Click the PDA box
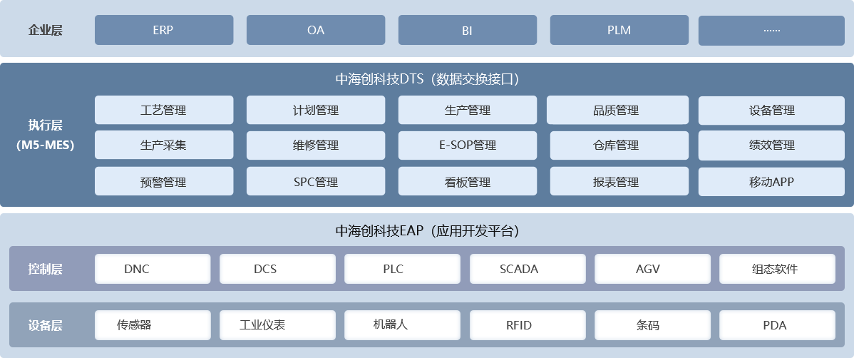This screenshot has width=854, height=358. [x=777, y=325]
